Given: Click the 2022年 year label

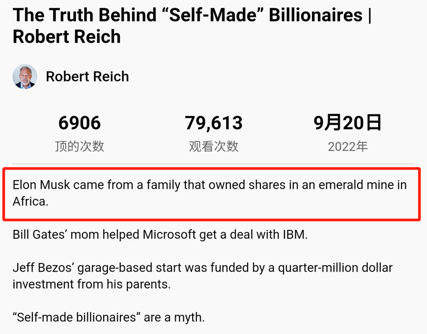Looking at the screenshot, I should 348,146.
